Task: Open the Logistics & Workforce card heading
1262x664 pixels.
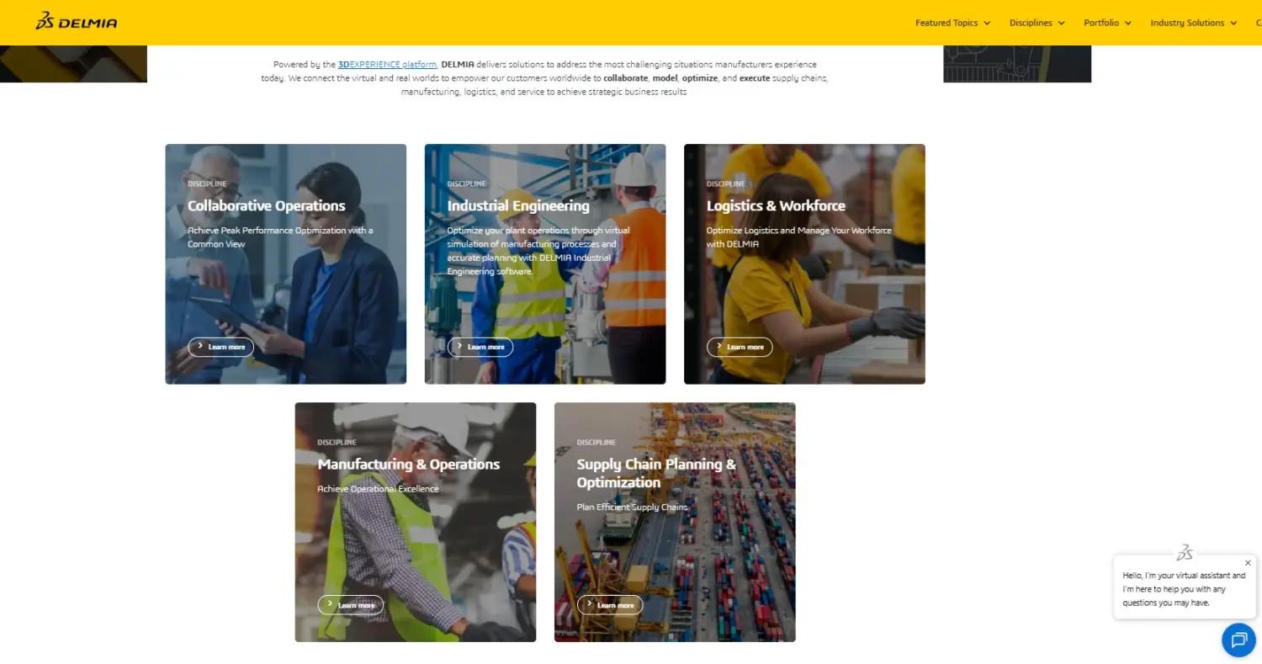Action: point(776,205)
